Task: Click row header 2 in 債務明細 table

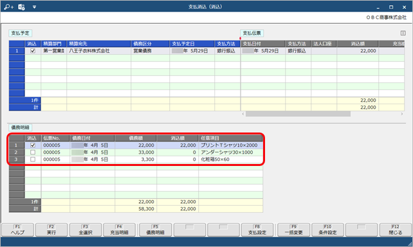Action: [x=17, y=152]
